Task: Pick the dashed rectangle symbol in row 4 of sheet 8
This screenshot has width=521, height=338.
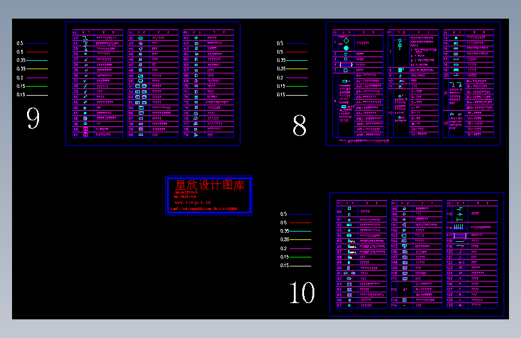Action: [x=346, y=64]
